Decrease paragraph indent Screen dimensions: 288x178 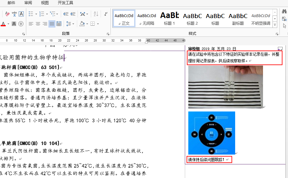tap(66, 14)
